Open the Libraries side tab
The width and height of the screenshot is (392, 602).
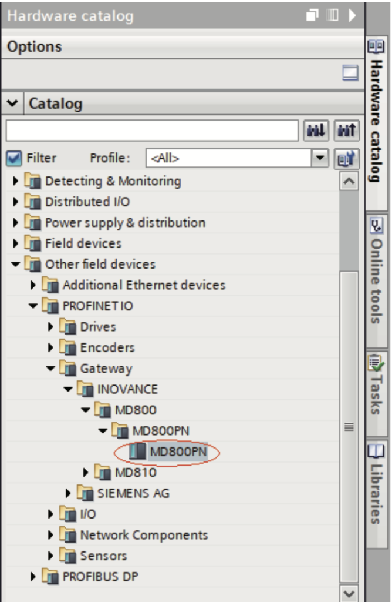point(376,483)
